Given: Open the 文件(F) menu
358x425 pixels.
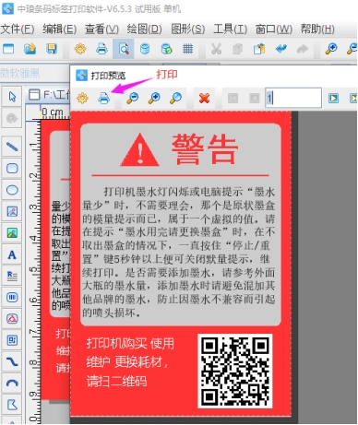Looking at the screenshot, I should (18, 30).
